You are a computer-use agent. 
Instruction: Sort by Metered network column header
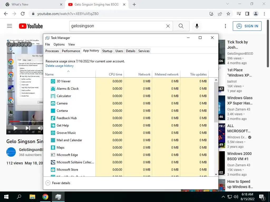pos(166,74)
